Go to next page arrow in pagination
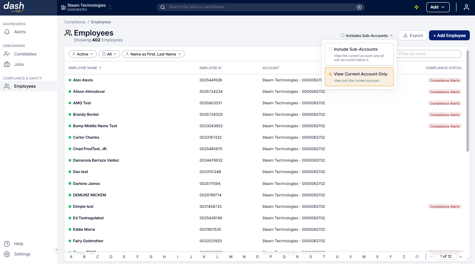 (460, 257)
